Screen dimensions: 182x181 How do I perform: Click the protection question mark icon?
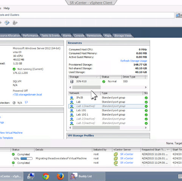coord(14,103)
